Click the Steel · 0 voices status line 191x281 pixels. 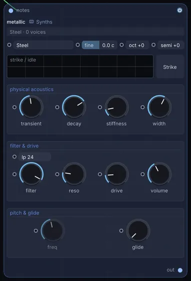[x=95, y=32]
